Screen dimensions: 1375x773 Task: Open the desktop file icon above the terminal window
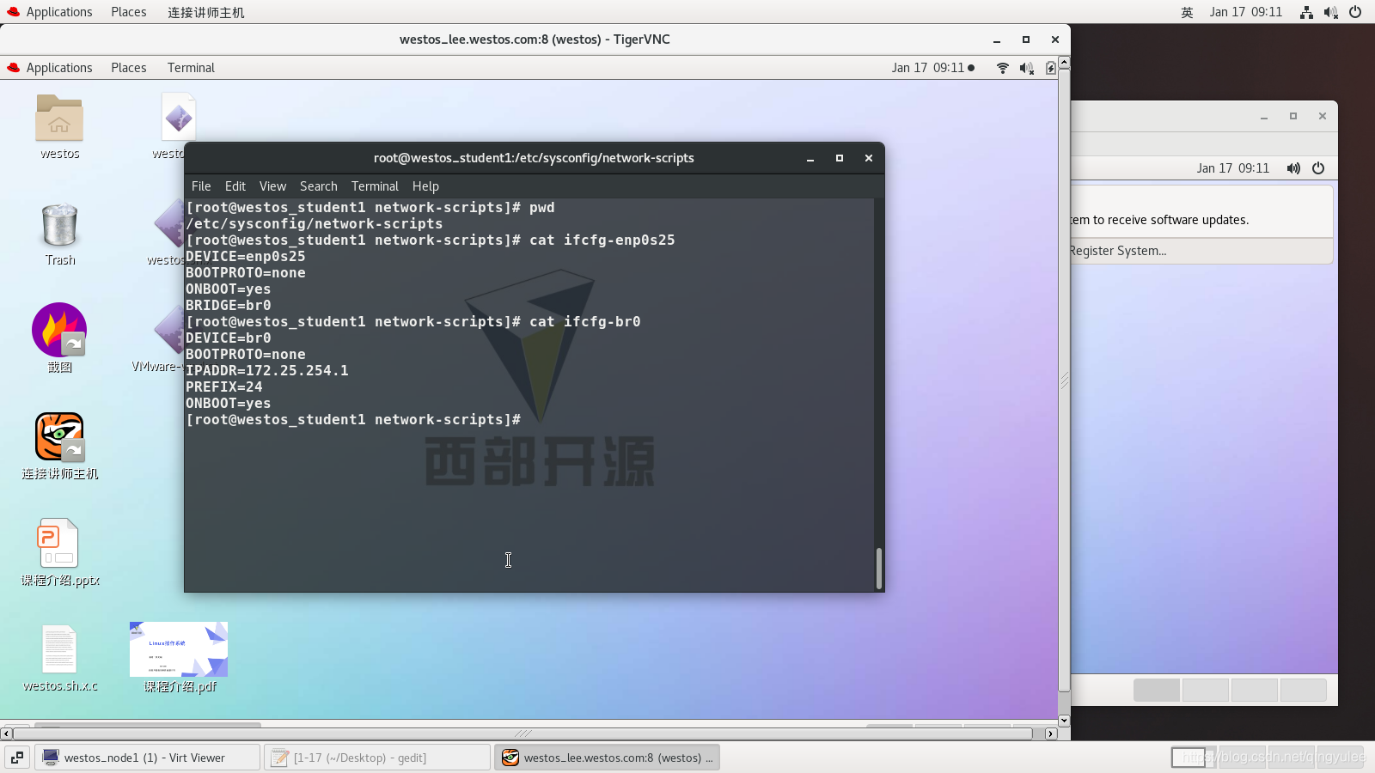coord(179,118)
